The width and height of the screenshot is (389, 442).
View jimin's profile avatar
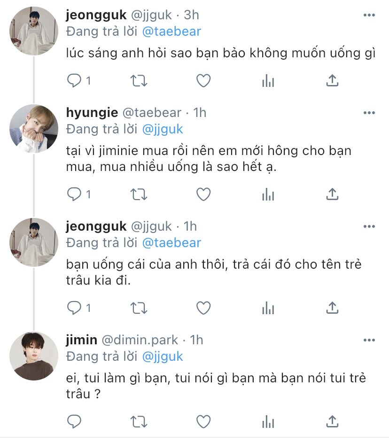coord(34,356)
